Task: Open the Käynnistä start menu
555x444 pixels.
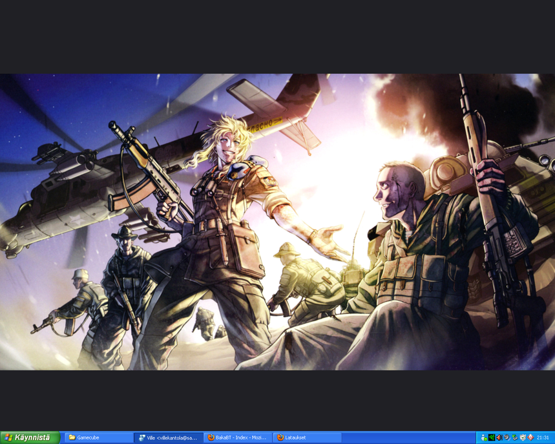Action: pos(30,438)
